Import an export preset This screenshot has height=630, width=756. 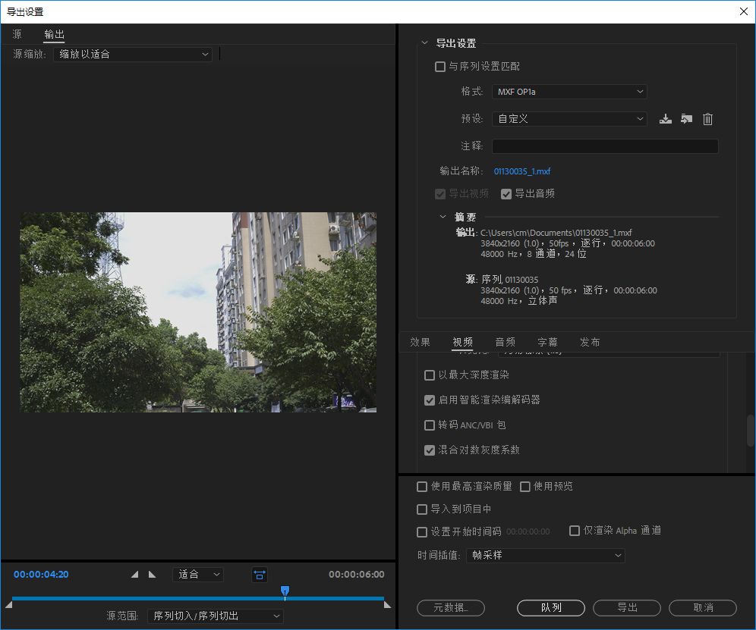click(687, 119)
